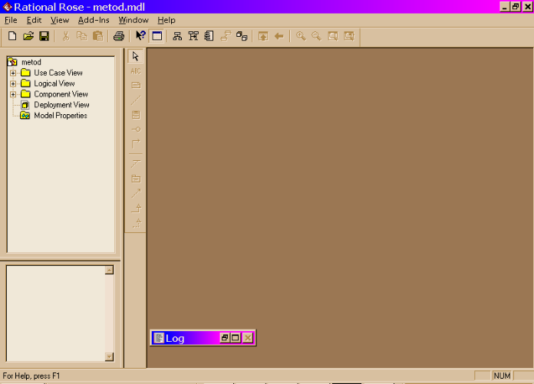
Task: Click the Fit In Window icon
Action: pos(333,36)
